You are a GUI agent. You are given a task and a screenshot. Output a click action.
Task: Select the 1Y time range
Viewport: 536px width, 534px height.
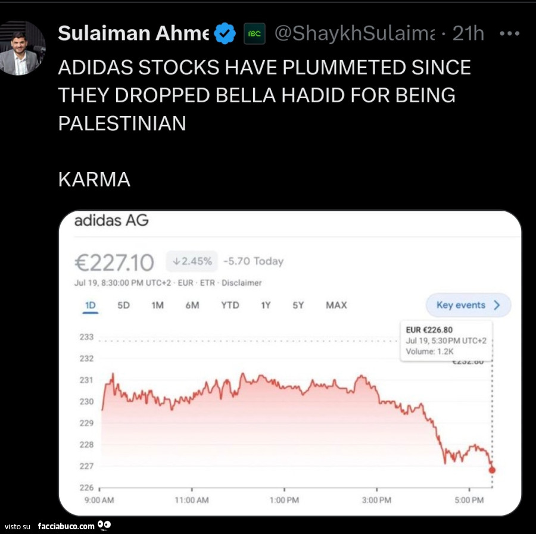tap(266, 305)
